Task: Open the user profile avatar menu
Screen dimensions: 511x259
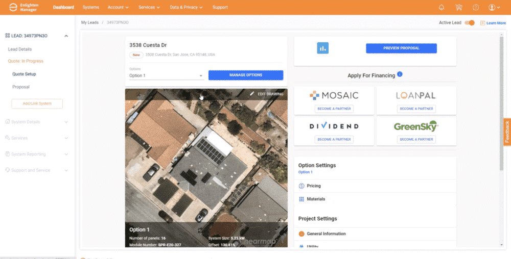Action: point(493,7)
